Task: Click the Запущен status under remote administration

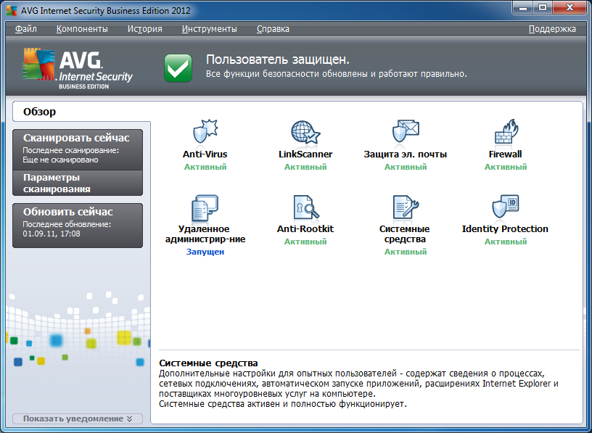Action: tap(205, 252)
